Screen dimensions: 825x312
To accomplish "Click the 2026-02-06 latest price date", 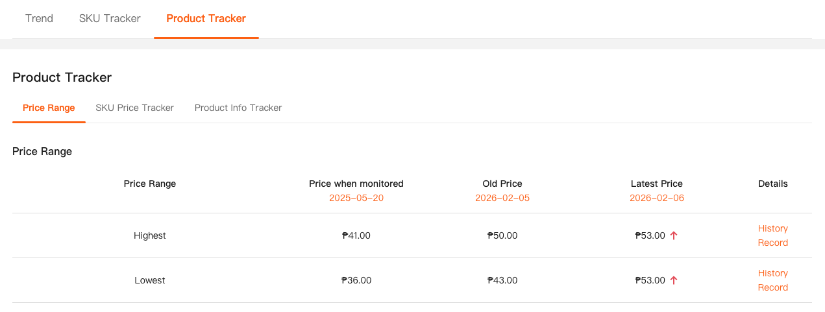I will click(657, 198).
